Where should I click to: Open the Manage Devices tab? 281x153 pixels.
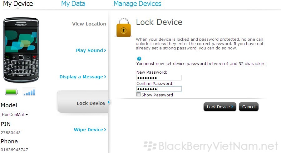(x=137, y=4)
